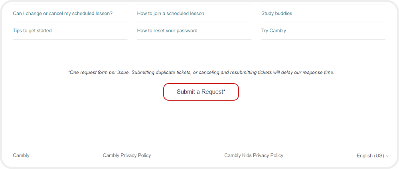399x169 pixels.
Task: Open the Study buddies article link
Action: [x=277, y=14]
